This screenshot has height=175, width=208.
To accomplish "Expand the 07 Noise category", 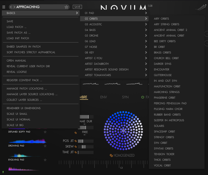I will 114,47.
